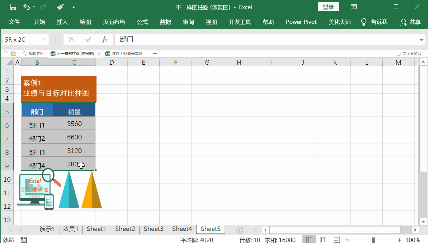Click the zoom slider handle
Screen dimensions: 428x243
coord(373,240)
